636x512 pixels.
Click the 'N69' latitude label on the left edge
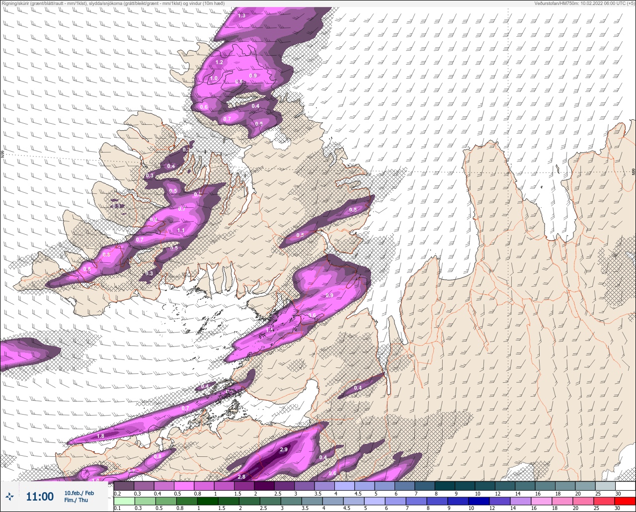2,155
